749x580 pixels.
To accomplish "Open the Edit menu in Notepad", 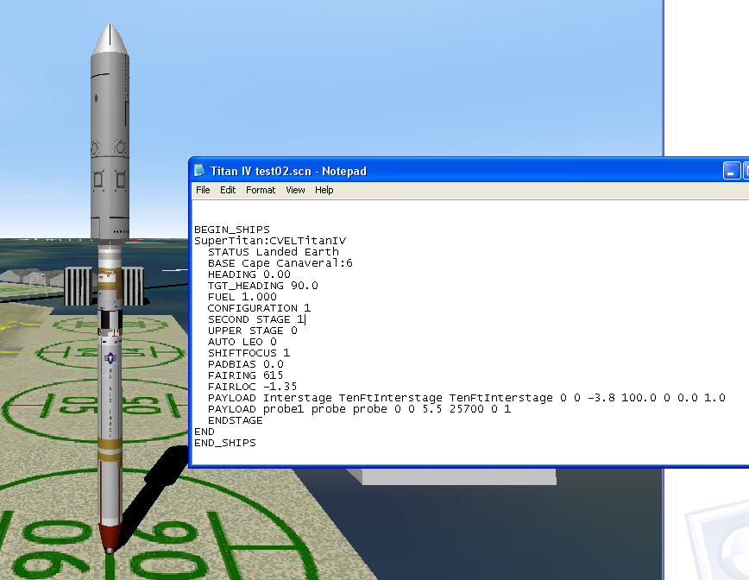I will coord(228,190).
